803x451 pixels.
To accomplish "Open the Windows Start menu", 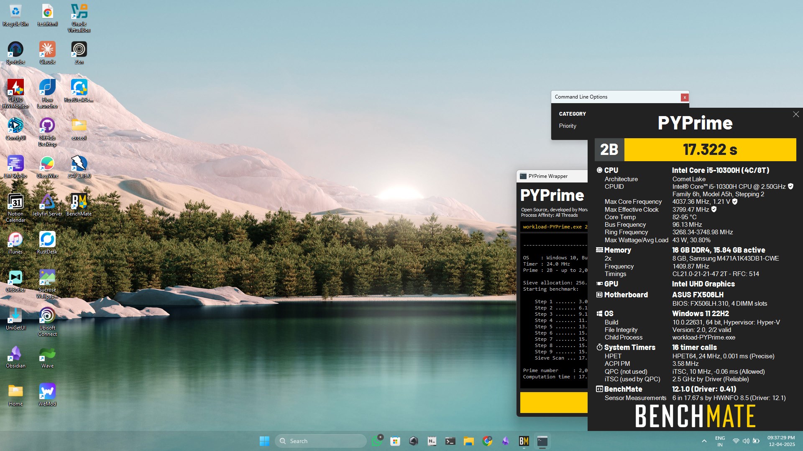I will point(264,441).
